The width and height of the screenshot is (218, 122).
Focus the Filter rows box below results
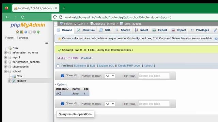click(x=154, y=104)
